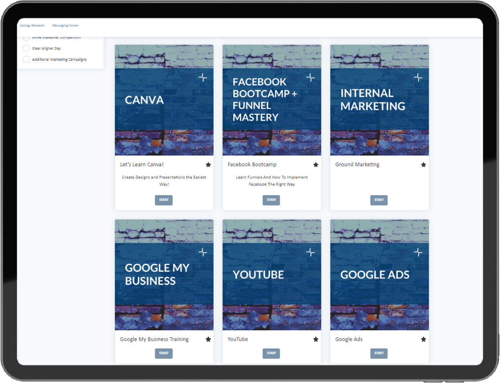Viewport: 500px width, 383px height.
Task: Check the Clear Aligner Day filter
Action: (26, 49)
